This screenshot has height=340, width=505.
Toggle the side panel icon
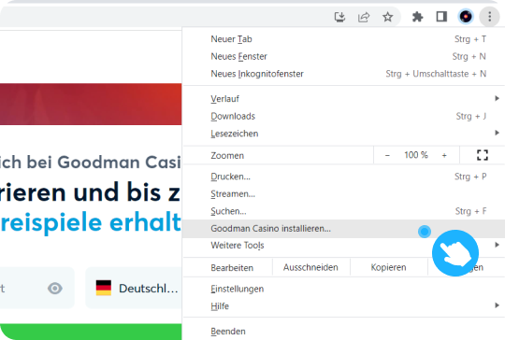coord(441,17)
